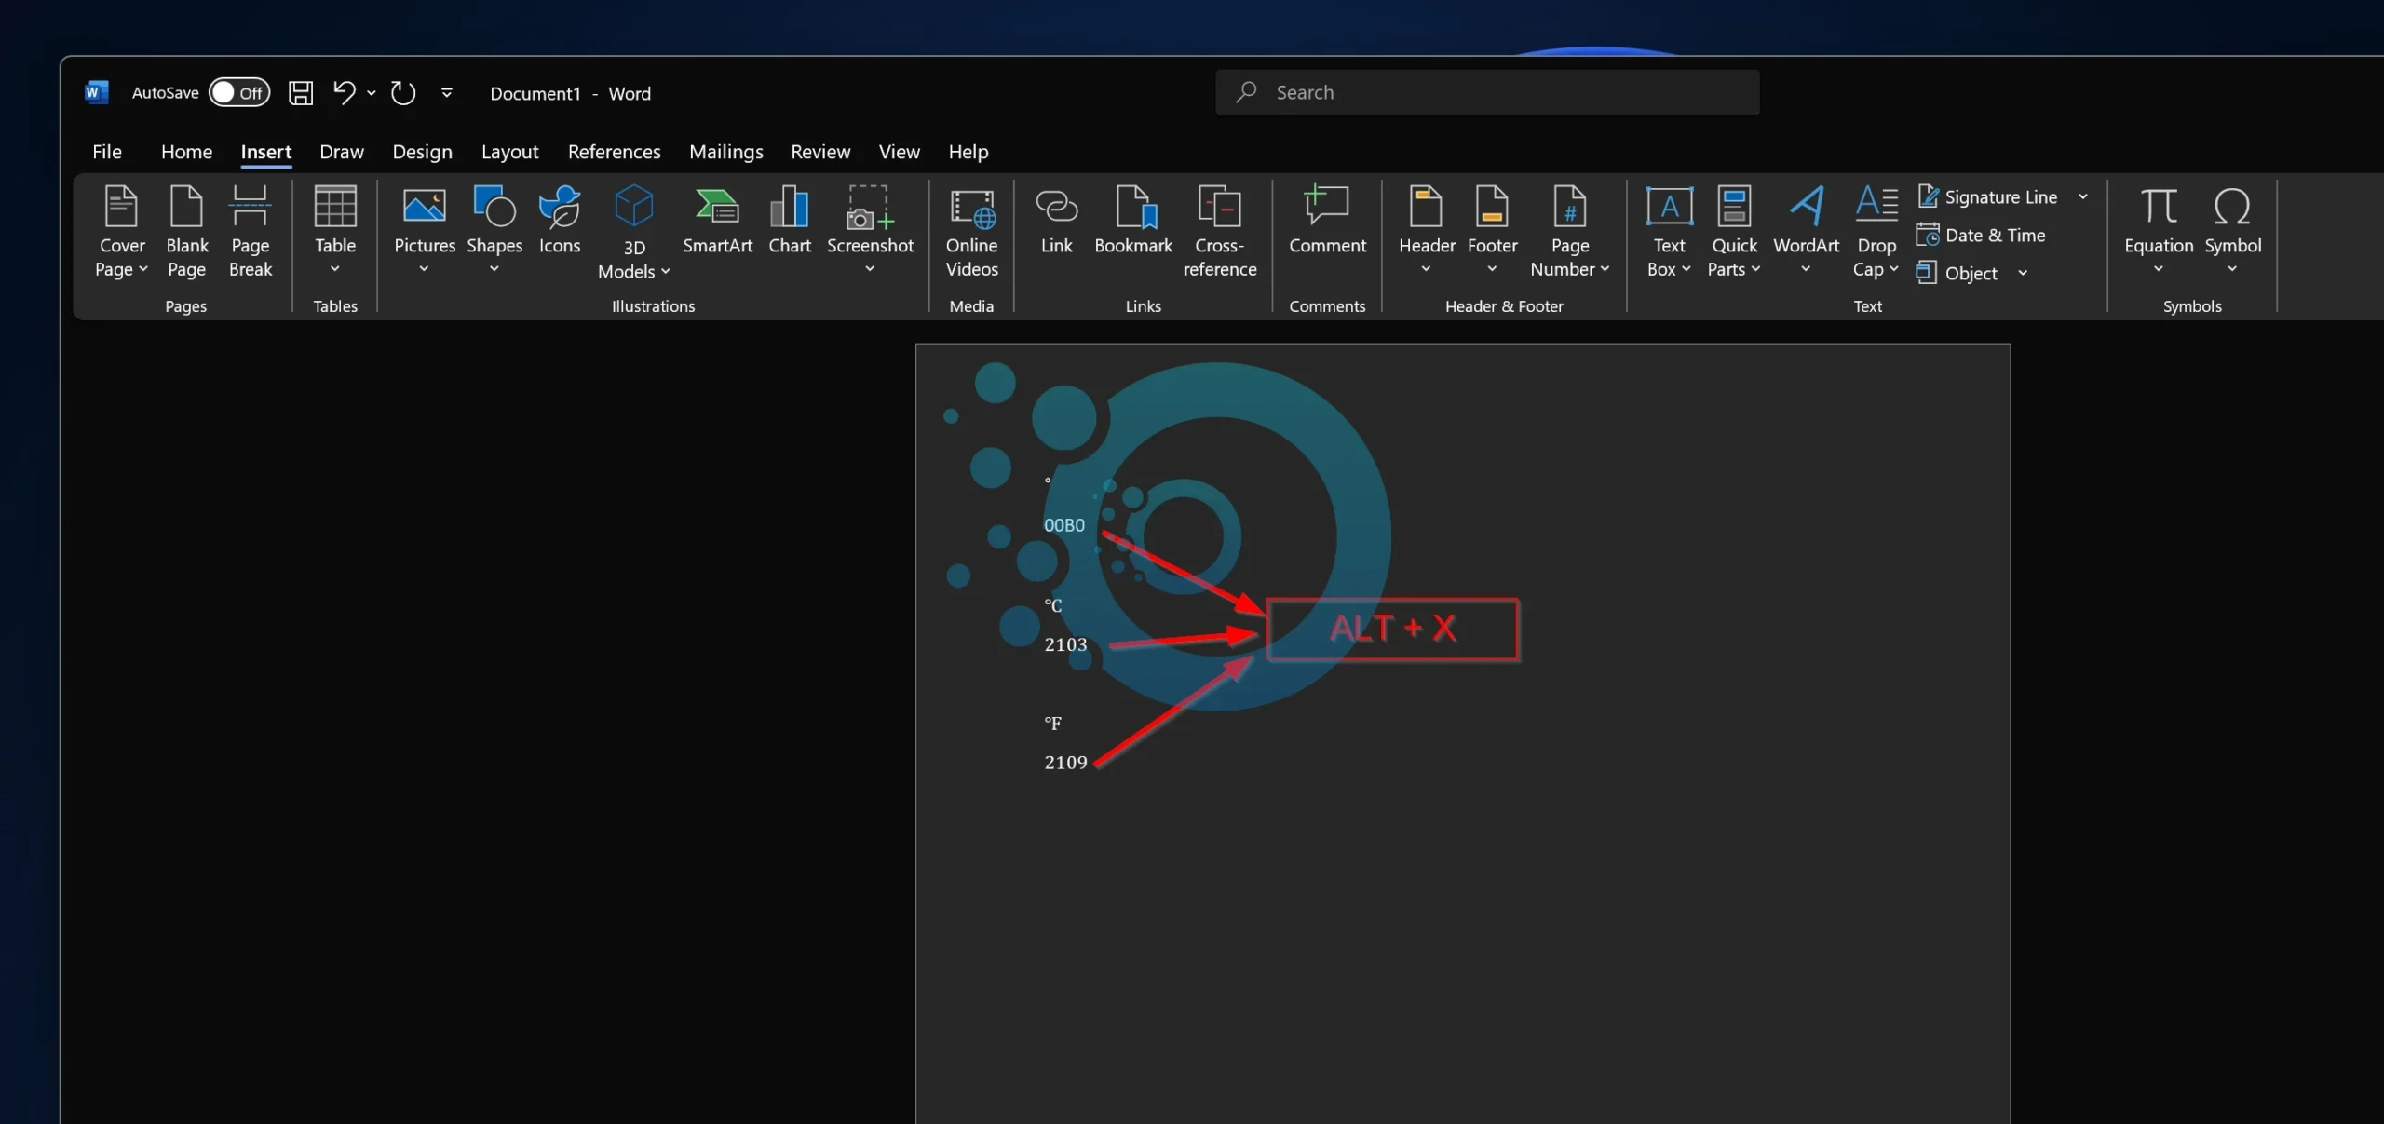Click the 00B0 text in document
The width and height of the screenshot is (2384, 1124).
[1063, 525]
